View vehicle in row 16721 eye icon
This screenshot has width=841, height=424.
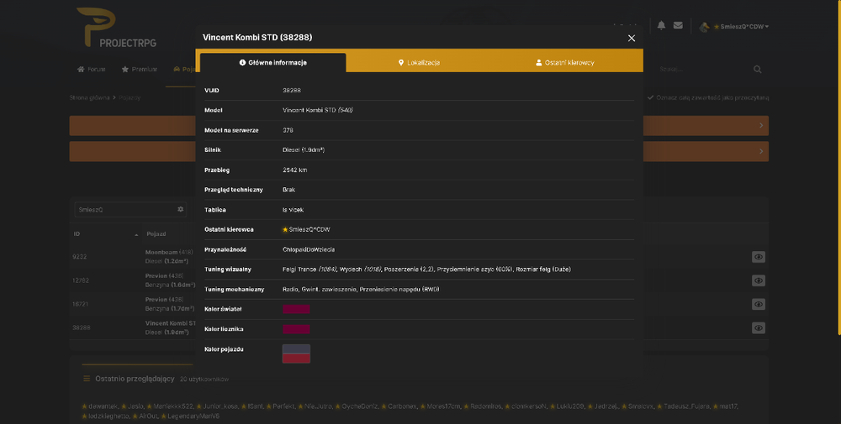tap(759, 304)
